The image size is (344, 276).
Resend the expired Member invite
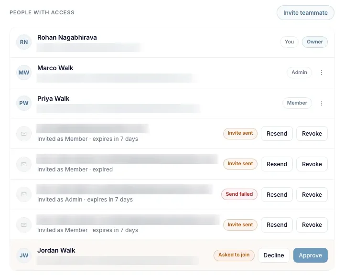pos(277,164)
